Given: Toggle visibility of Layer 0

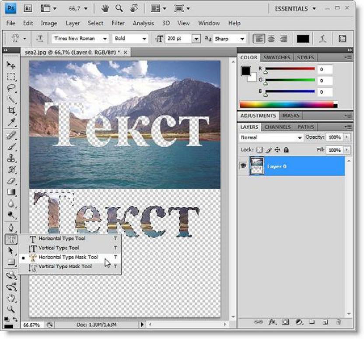Looking at the screenshot, I should tap(243, 166).
